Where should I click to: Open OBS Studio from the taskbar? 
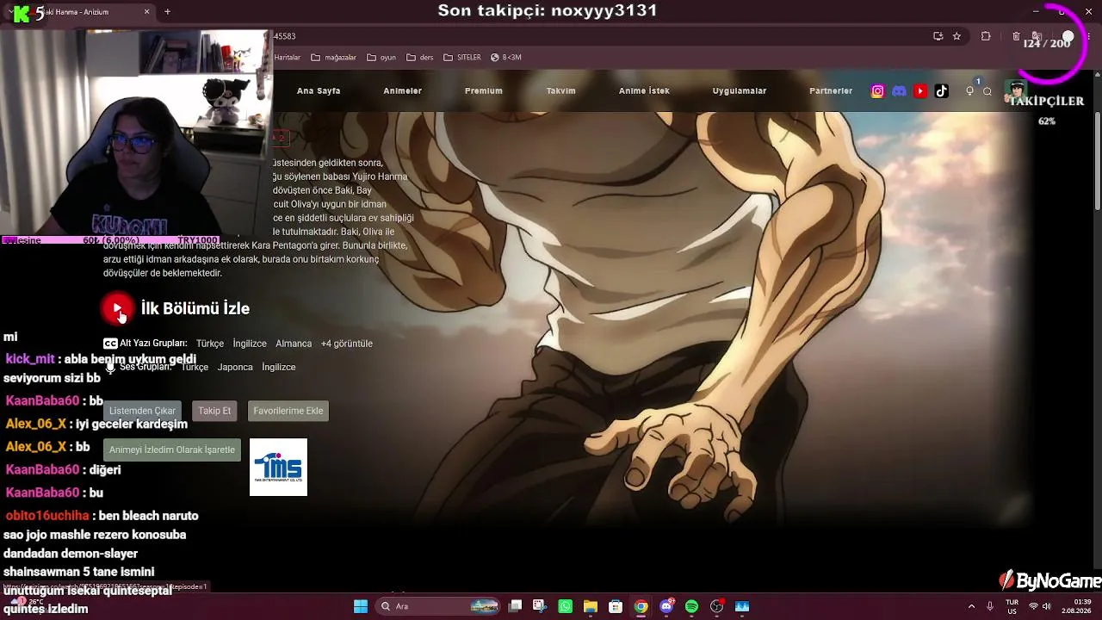click(x=717, y=606)
